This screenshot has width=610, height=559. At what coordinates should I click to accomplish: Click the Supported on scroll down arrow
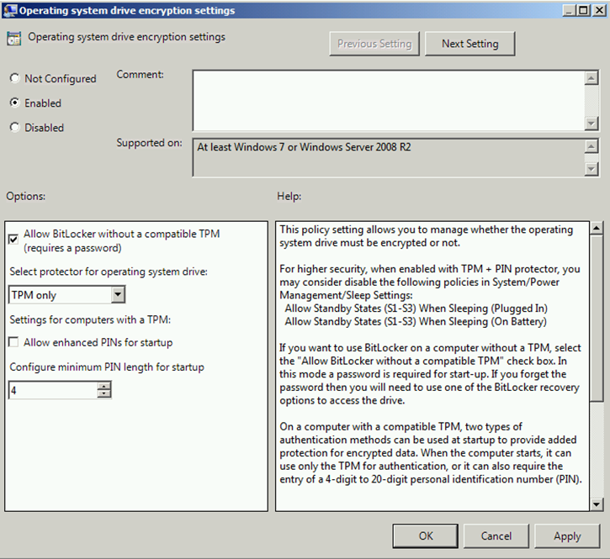[x=591, y=169]
